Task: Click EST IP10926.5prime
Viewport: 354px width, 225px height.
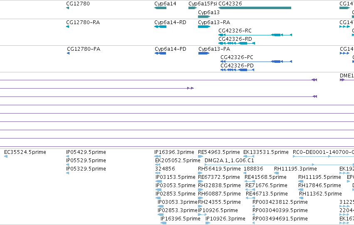Action: tap(218, 210)
